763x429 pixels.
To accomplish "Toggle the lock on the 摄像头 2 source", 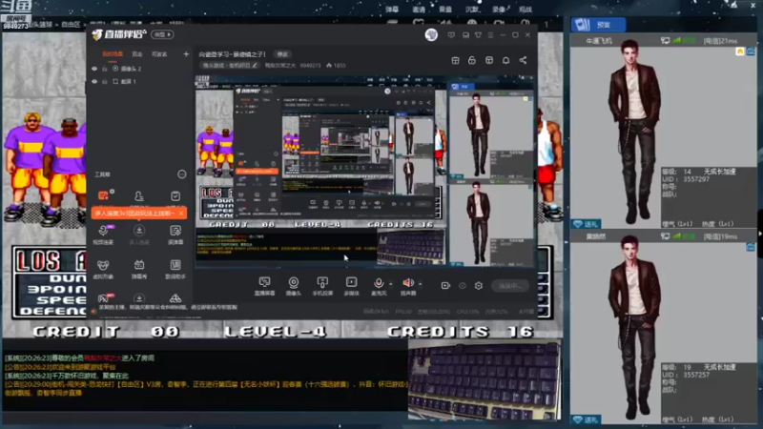I will 105,69.
